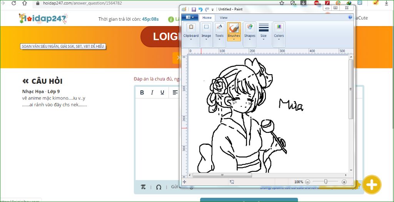Click the browser reload button
This screenshot has height=202, width=394.
tap(14, 3)
